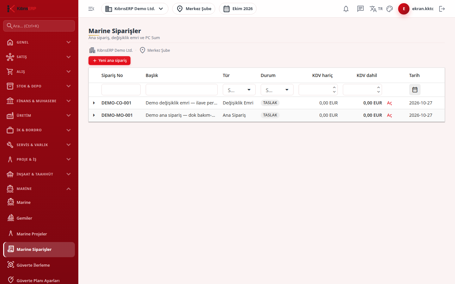Click the Sipariş No filter input
Image resolution: width=455 pixels, height=284 pixels.
(121, 90)
